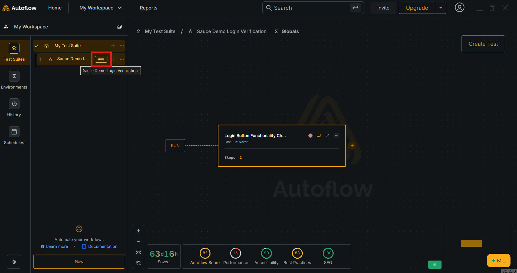The width and height of the screenshot is (517, 273).
Task: Fit canvas view to screen
Action: click(x=139, y=252)
